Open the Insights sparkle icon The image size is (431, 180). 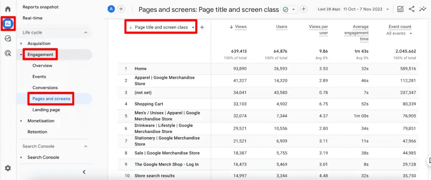tap(423, 9)
